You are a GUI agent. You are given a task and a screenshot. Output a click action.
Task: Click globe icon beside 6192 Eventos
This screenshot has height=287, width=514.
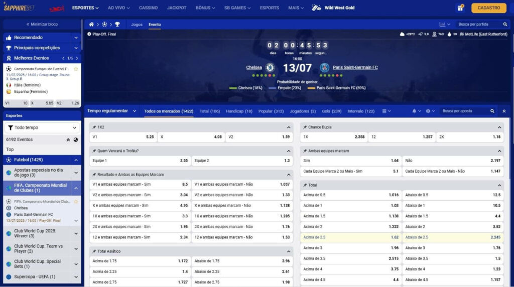76,139
